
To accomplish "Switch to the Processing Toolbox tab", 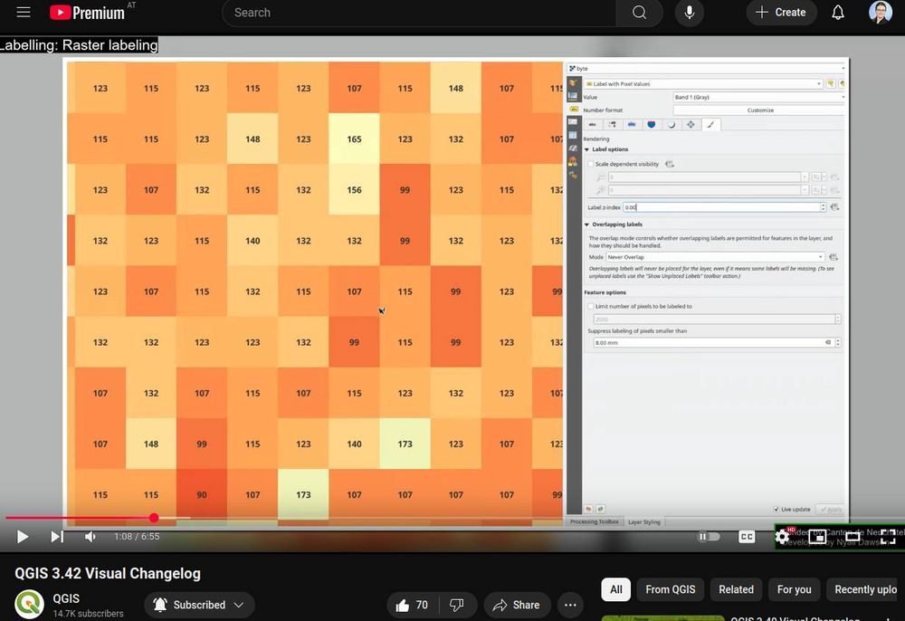I will pyautogui.click(x=594, y=521).
